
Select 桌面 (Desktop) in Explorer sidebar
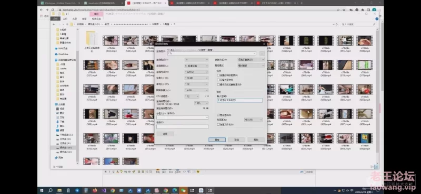61,131
